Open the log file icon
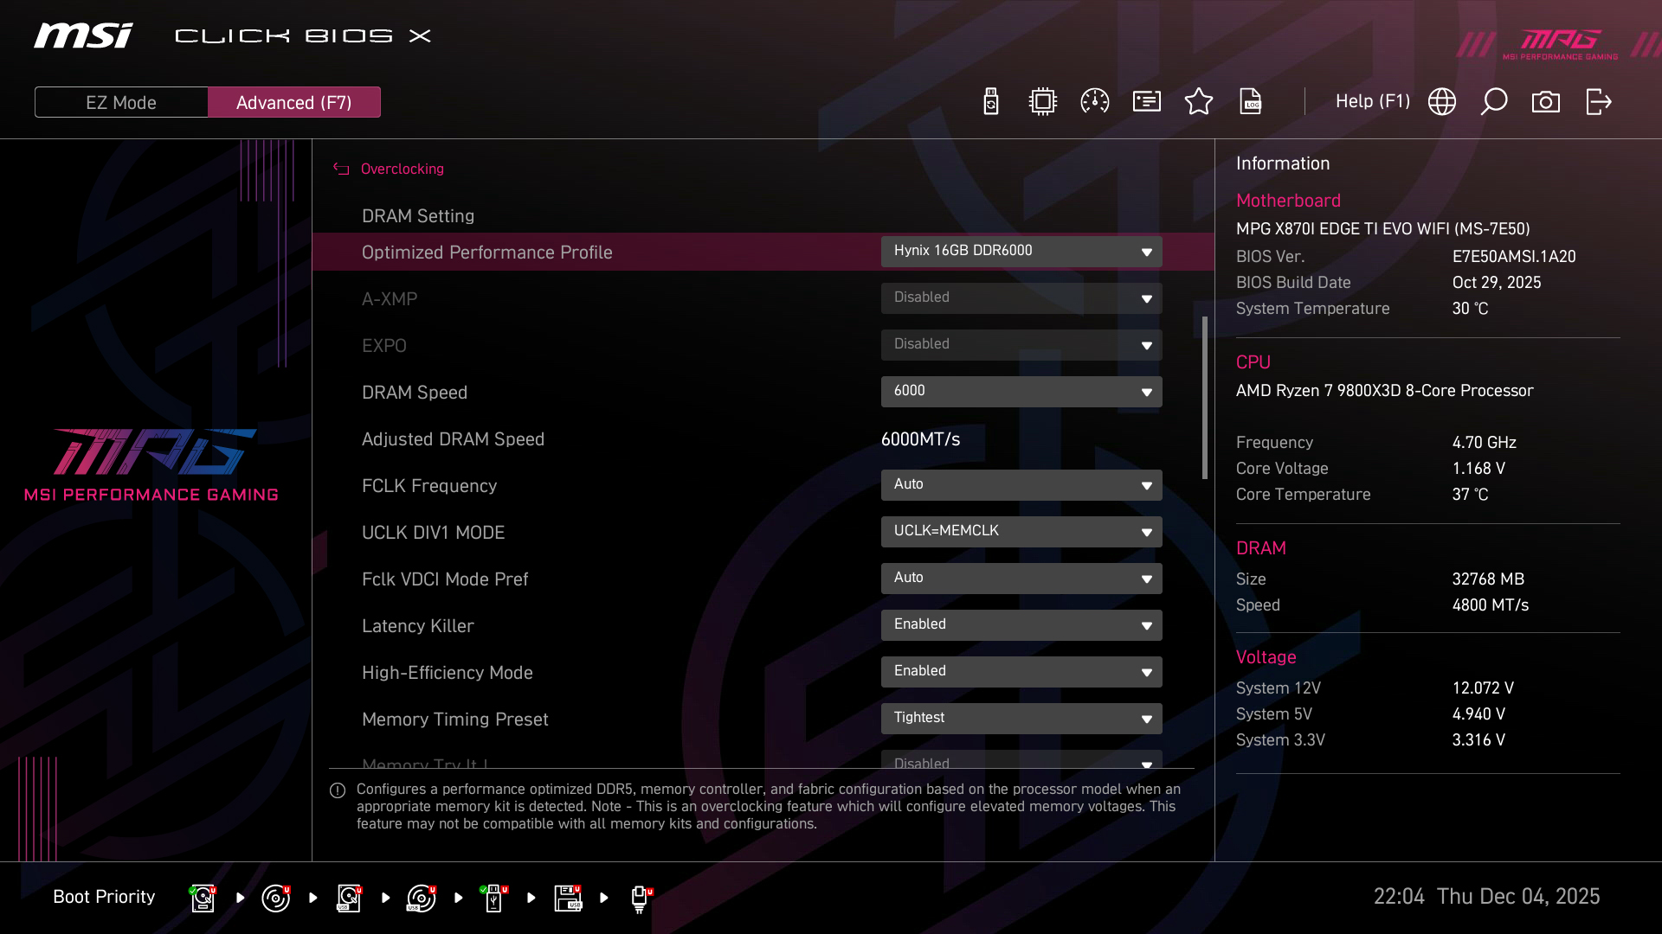Viewport: 1662px width, 934px height. [1251, 102]
